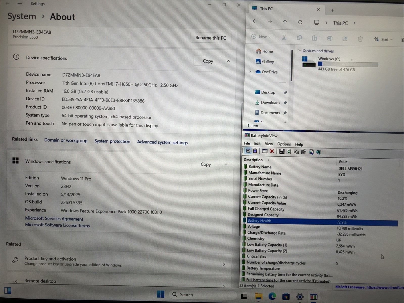Select Downloads in File Explorer sidebar

click(268, 103)
